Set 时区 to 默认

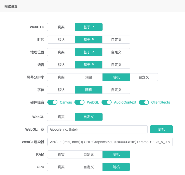(x=61, y=40)
